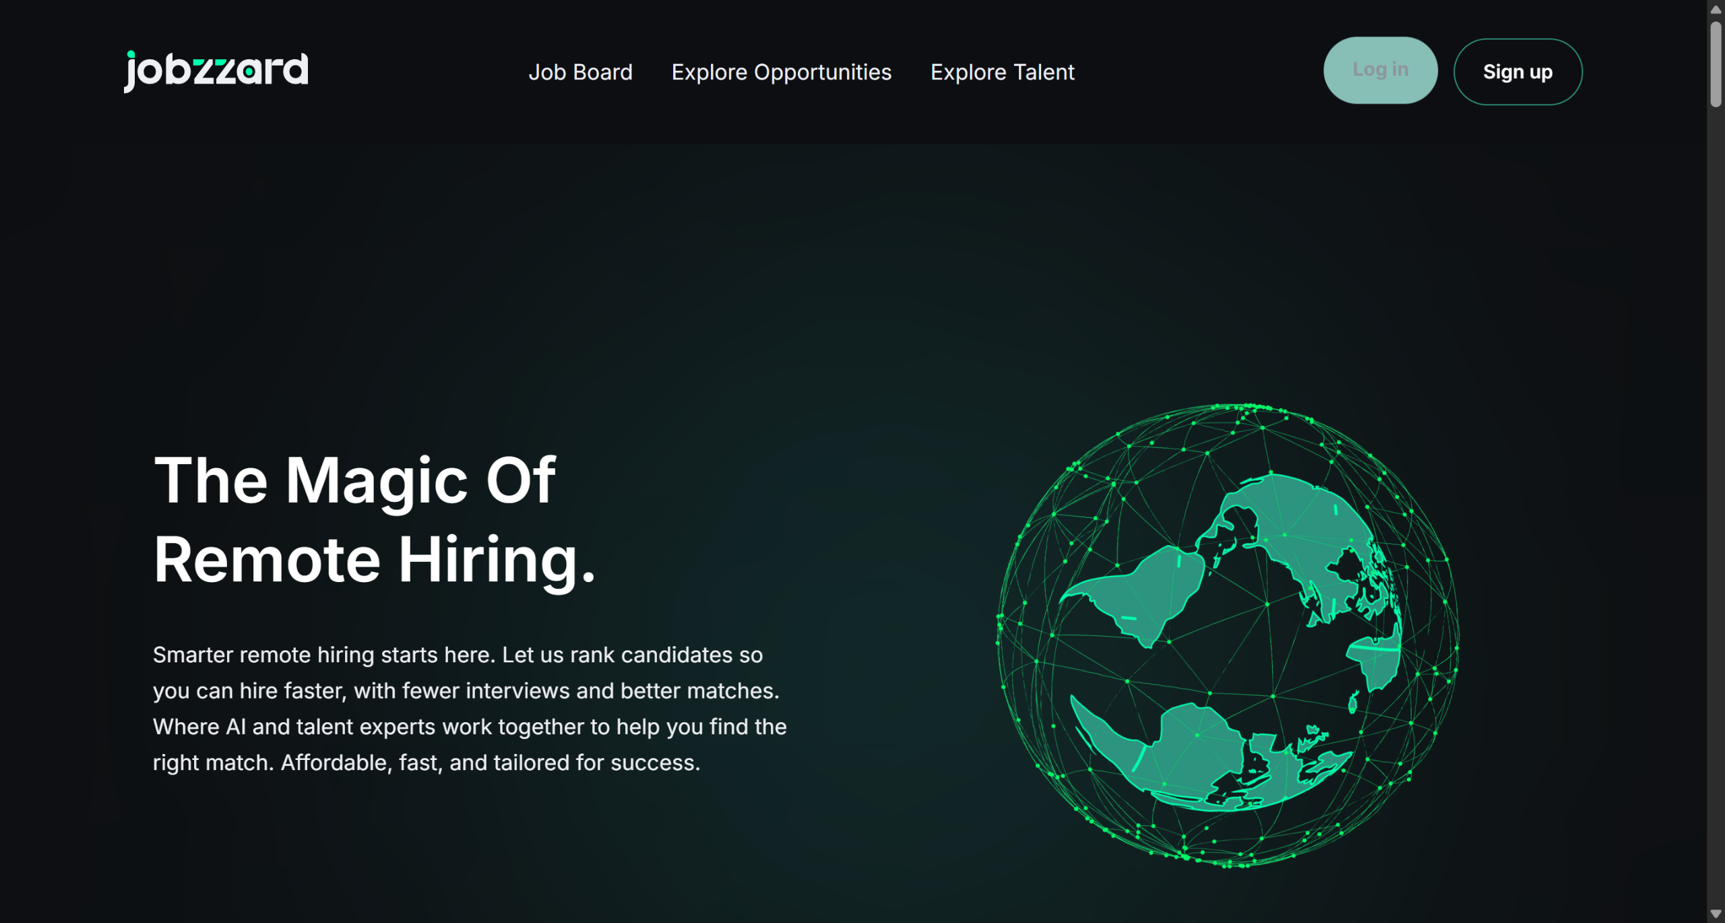Click the vertical scrollbar thumb
Image resolution: width=1725 pixels, height=923 pixels.
click(1716, 64)
